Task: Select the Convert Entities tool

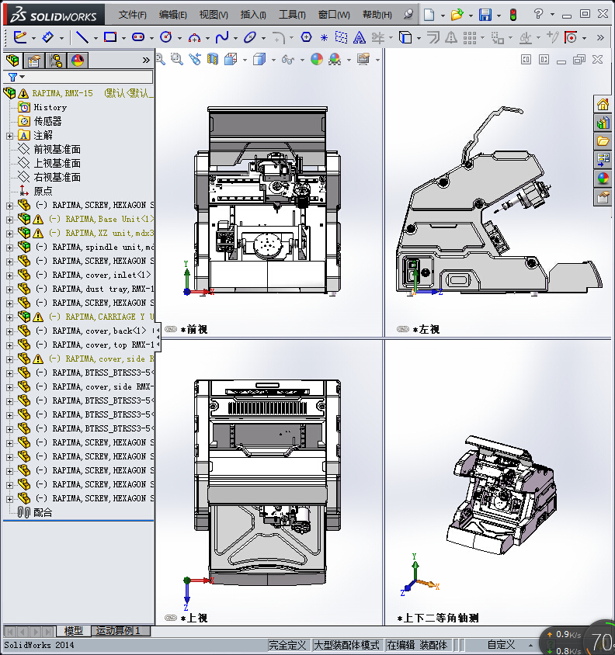Action: click(x=405, y=38)
